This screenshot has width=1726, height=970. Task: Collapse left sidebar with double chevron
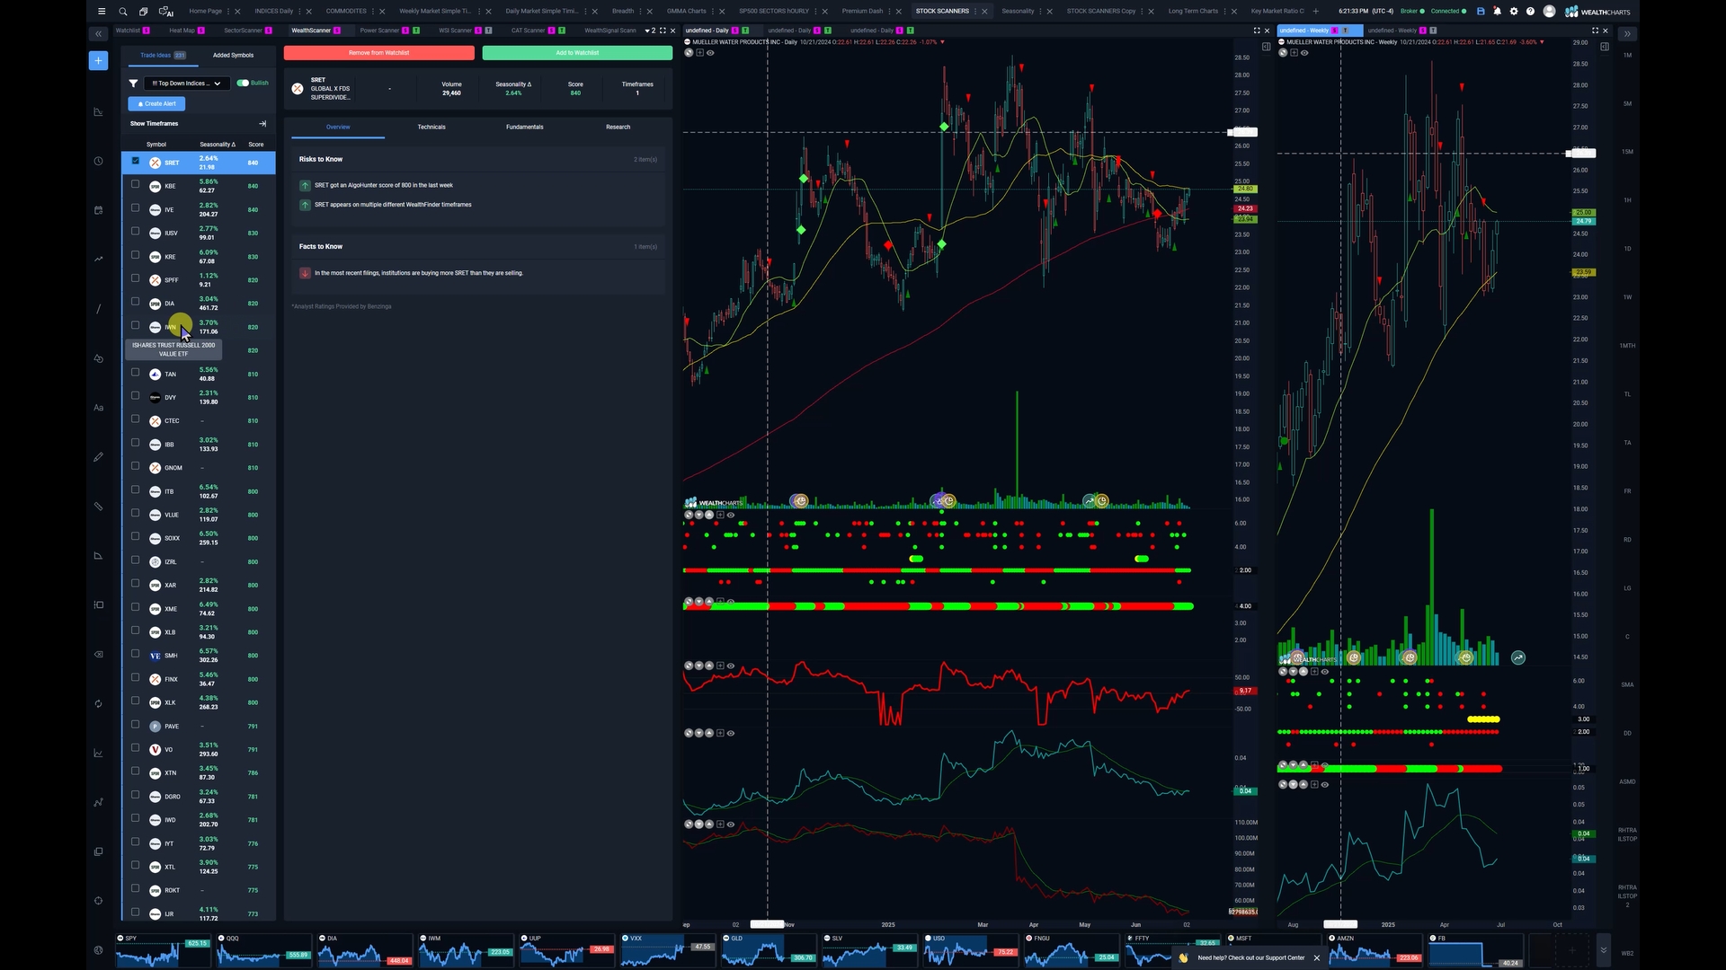click(98, 34)
